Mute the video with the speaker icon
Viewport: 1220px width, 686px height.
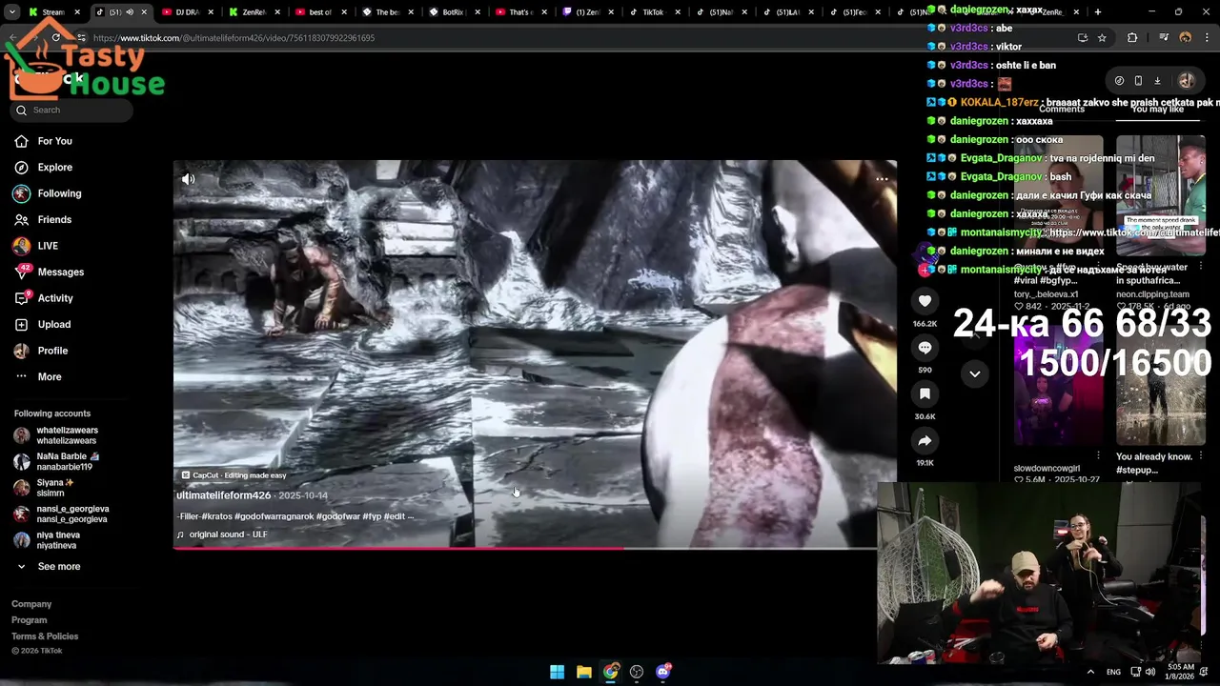pos(189,178)
